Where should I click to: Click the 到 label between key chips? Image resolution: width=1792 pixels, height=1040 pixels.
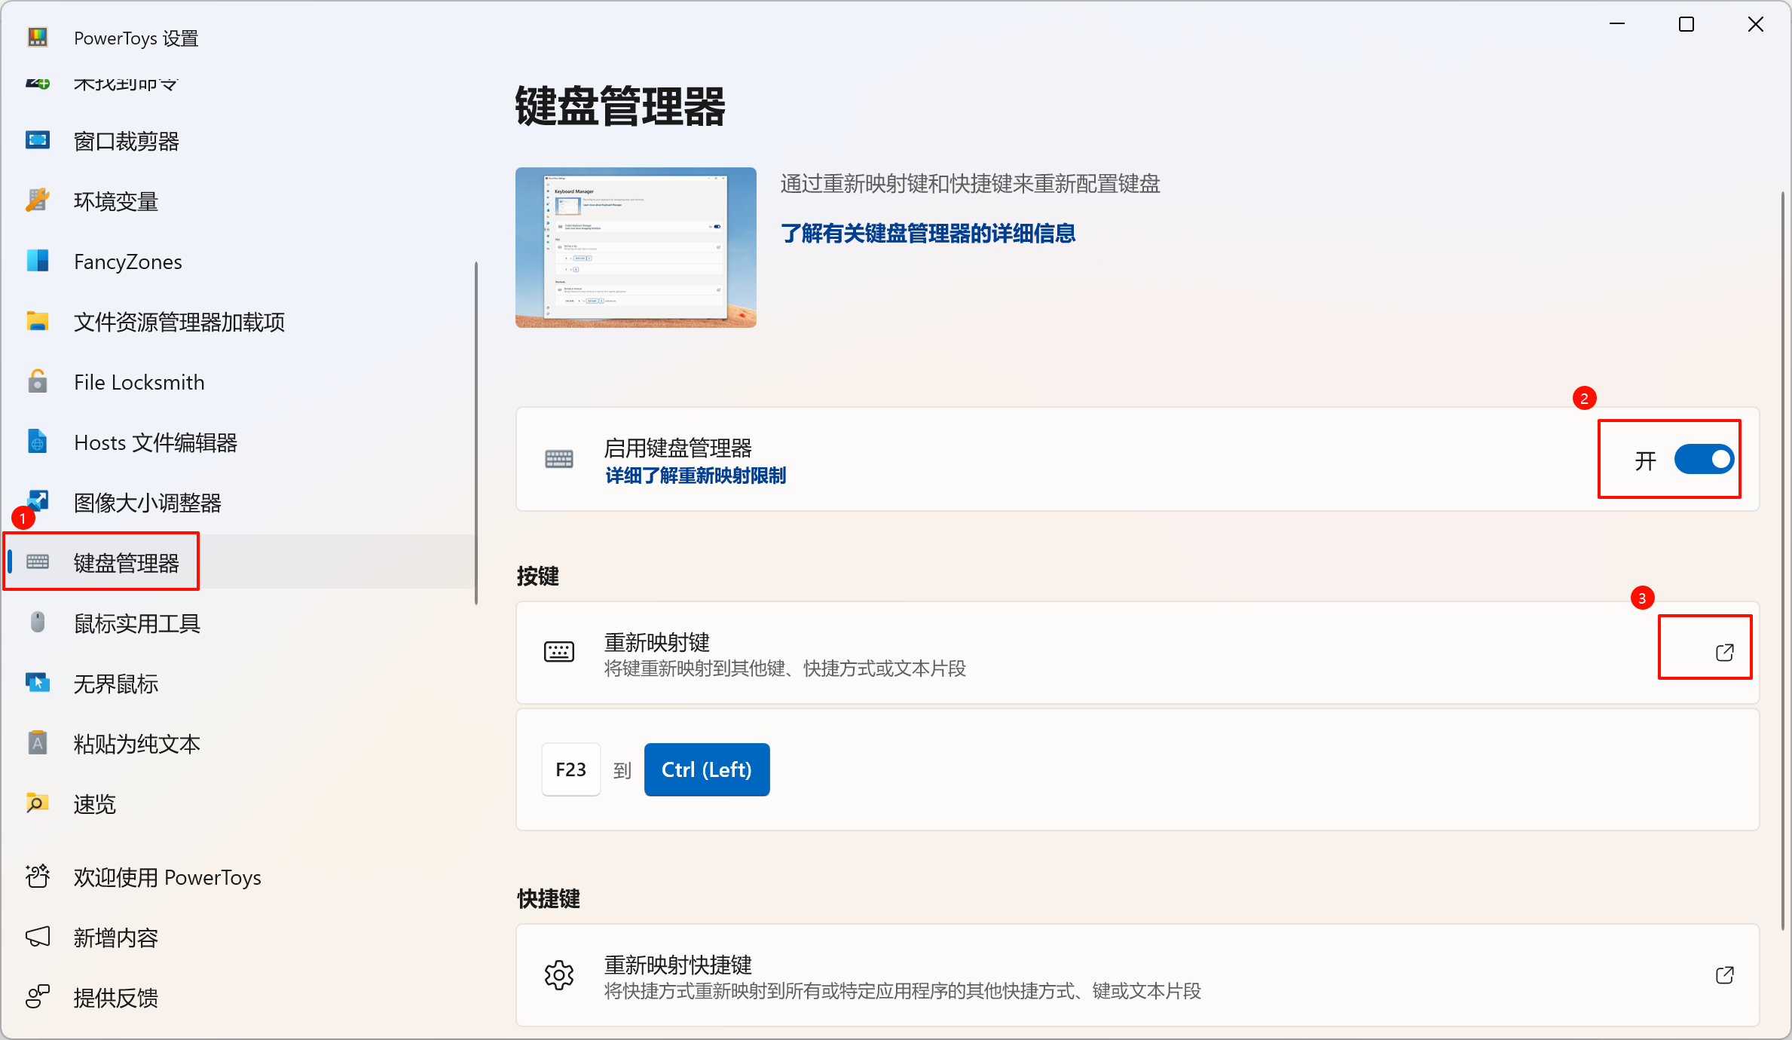622,770
